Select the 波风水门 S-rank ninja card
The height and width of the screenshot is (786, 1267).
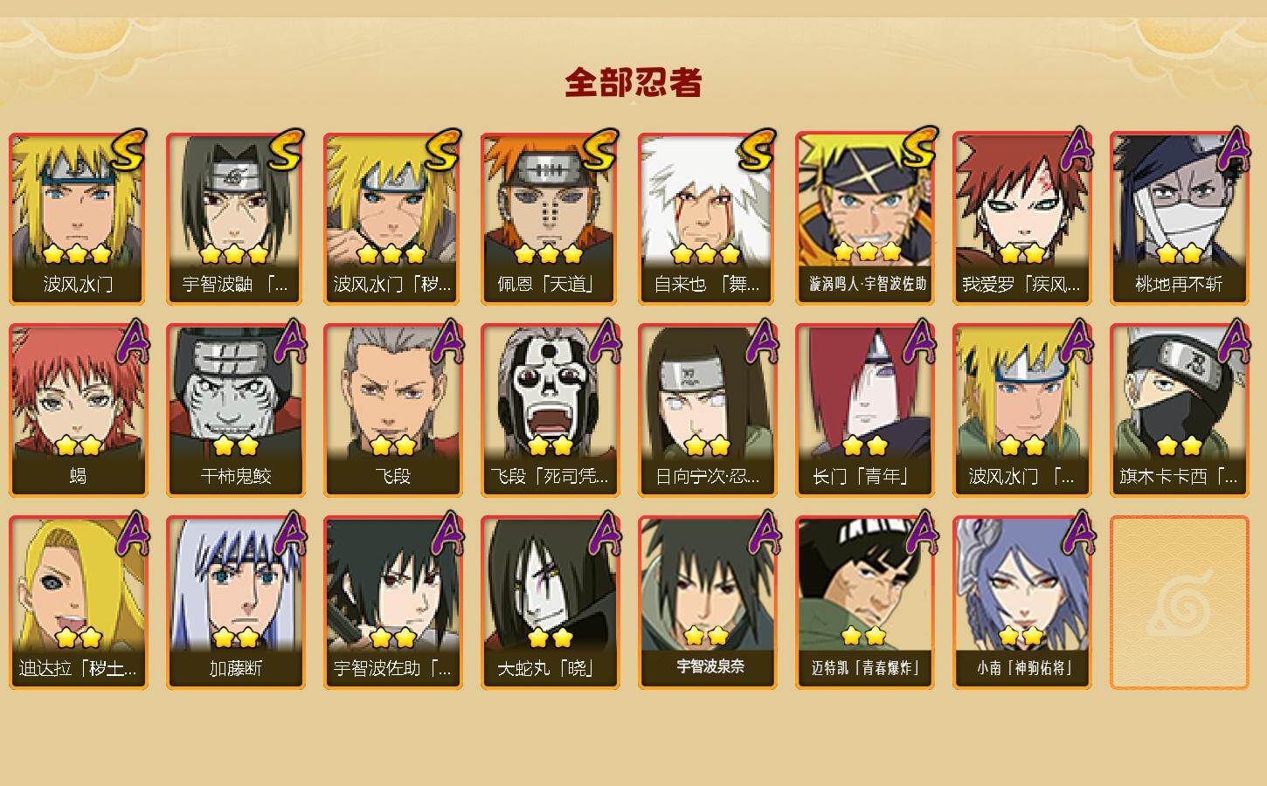click(78, 218)
